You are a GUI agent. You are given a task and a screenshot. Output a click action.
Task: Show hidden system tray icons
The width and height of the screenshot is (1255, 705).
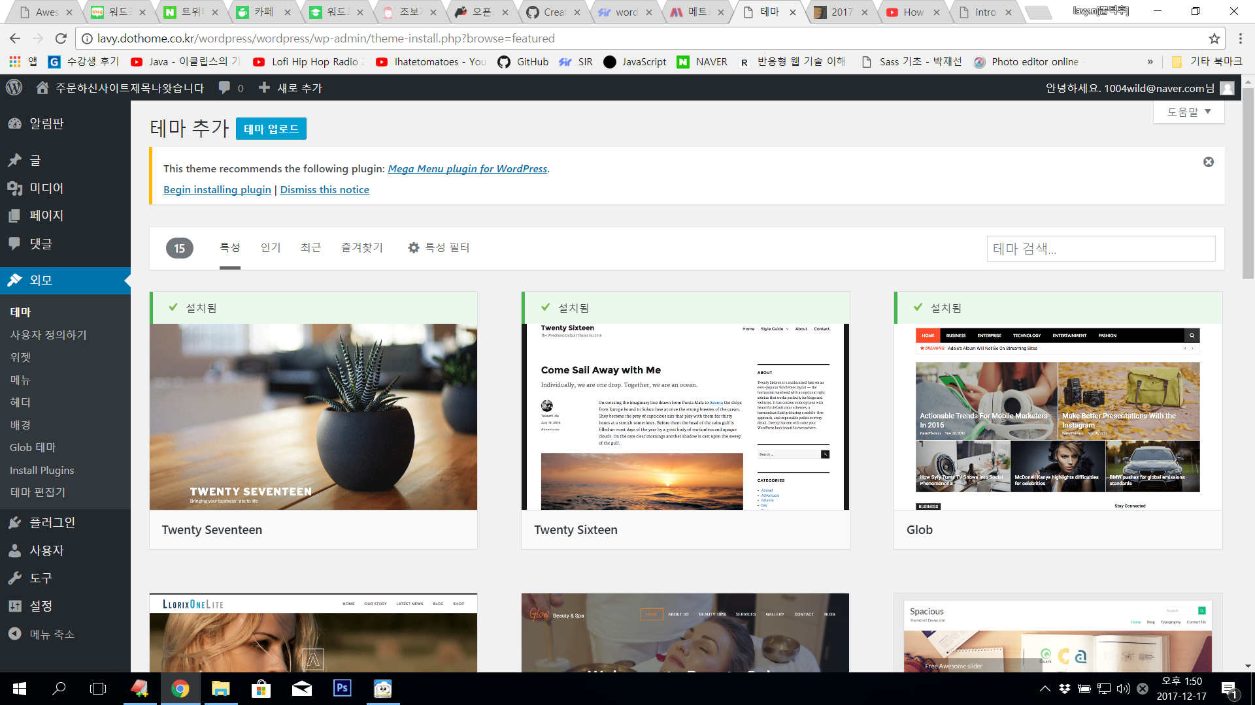pos(1045,688)
